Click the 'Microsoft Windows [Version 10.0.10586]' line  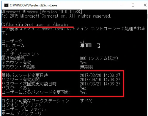tap(42, 12)
